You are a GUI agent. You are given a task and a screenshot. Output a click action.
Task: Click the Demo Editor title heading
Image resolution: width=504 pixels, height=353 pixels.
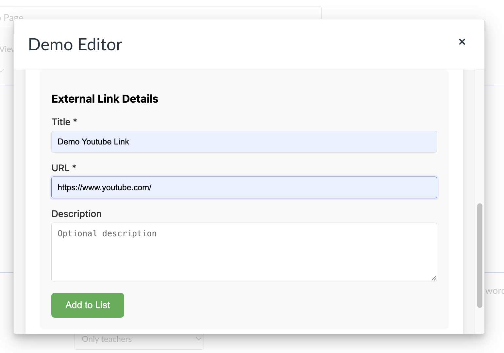pos(75,45)
